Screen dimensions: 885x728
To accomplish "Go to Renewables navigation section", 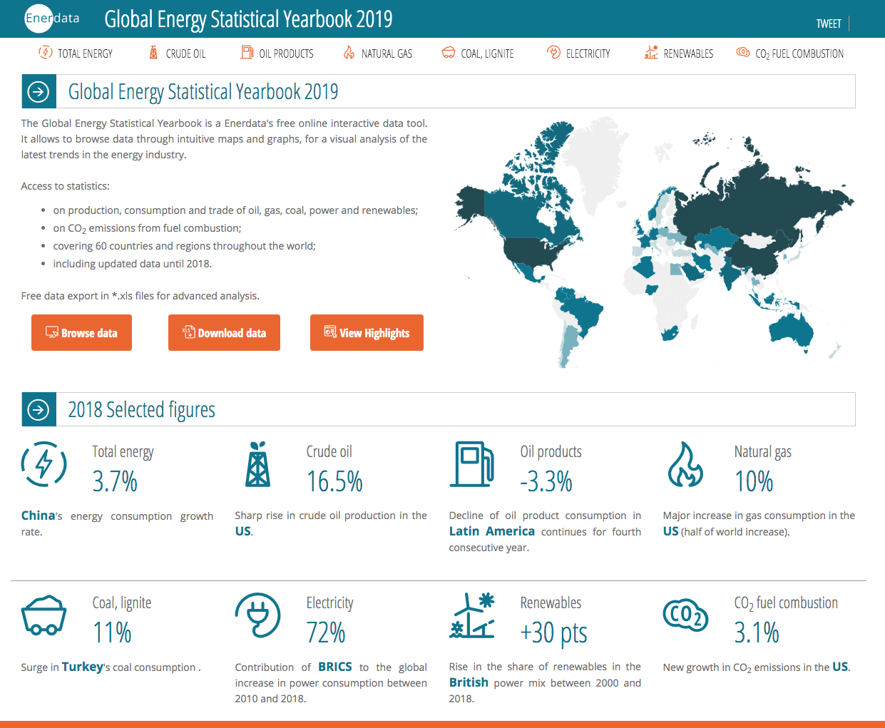I will 679,53.
